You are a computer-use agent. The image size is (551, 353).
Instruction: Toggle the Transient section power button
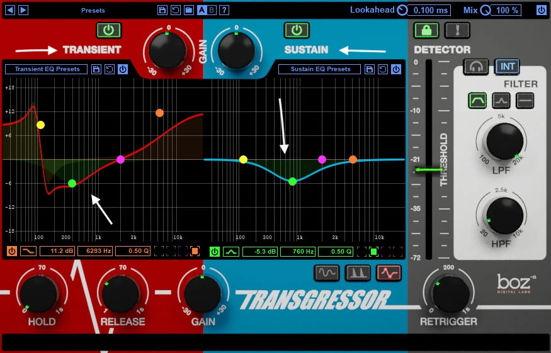coord(108,31)
